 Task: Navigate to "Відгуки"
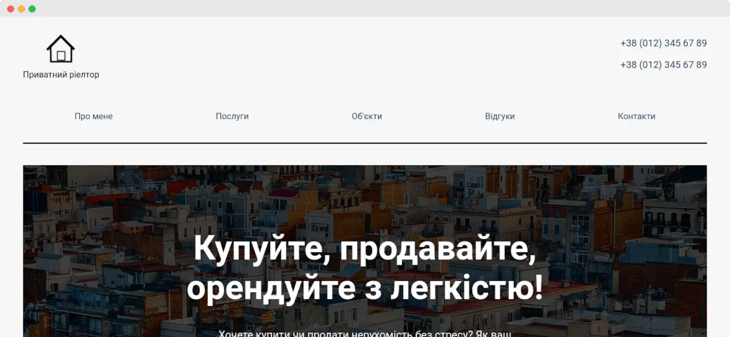click(500, 116)
